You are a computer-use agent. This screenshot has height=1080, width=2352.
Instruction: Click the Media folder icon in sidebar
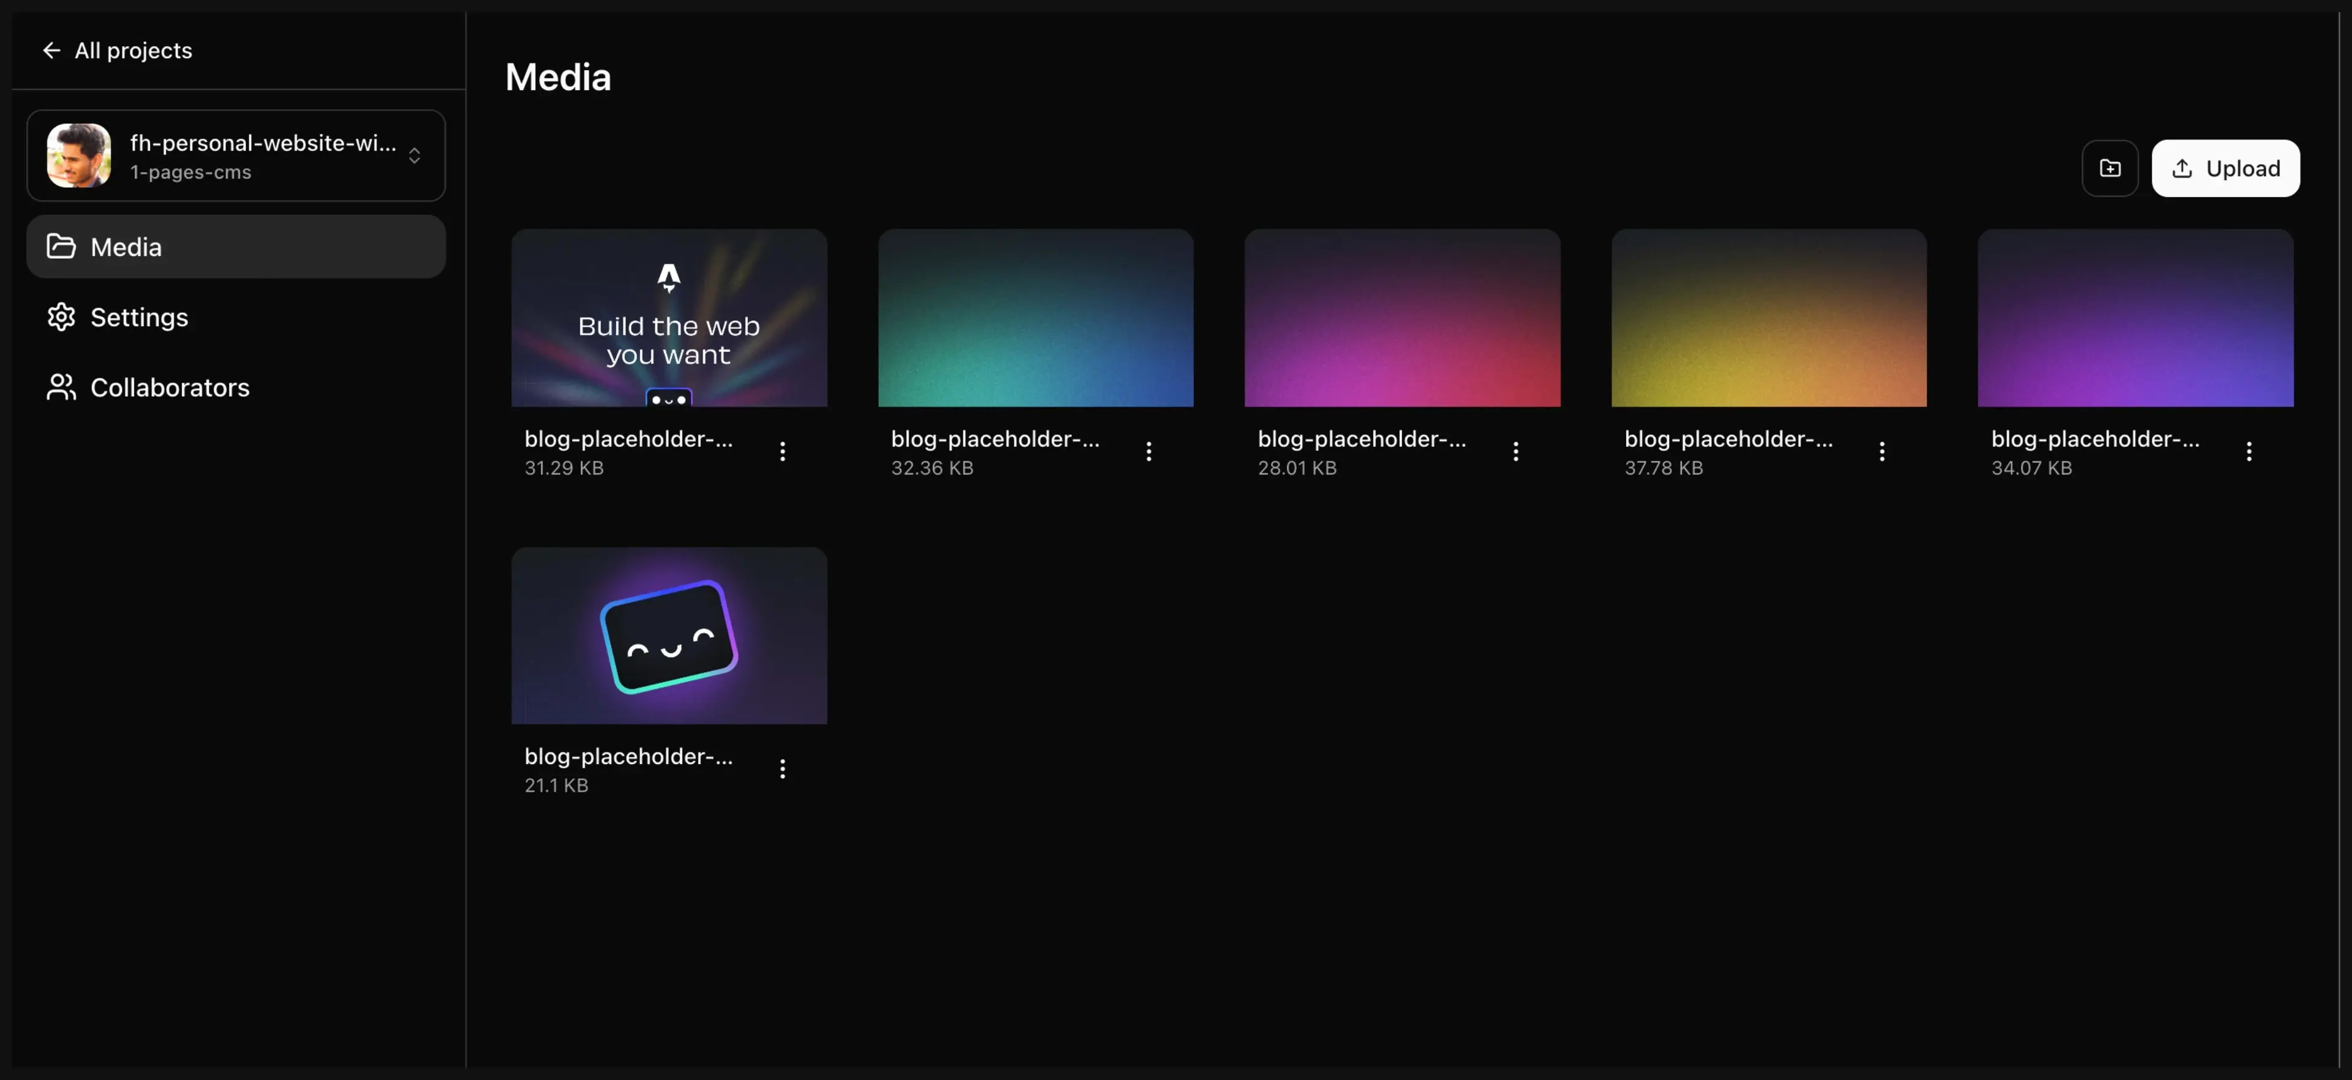(61, 247)
